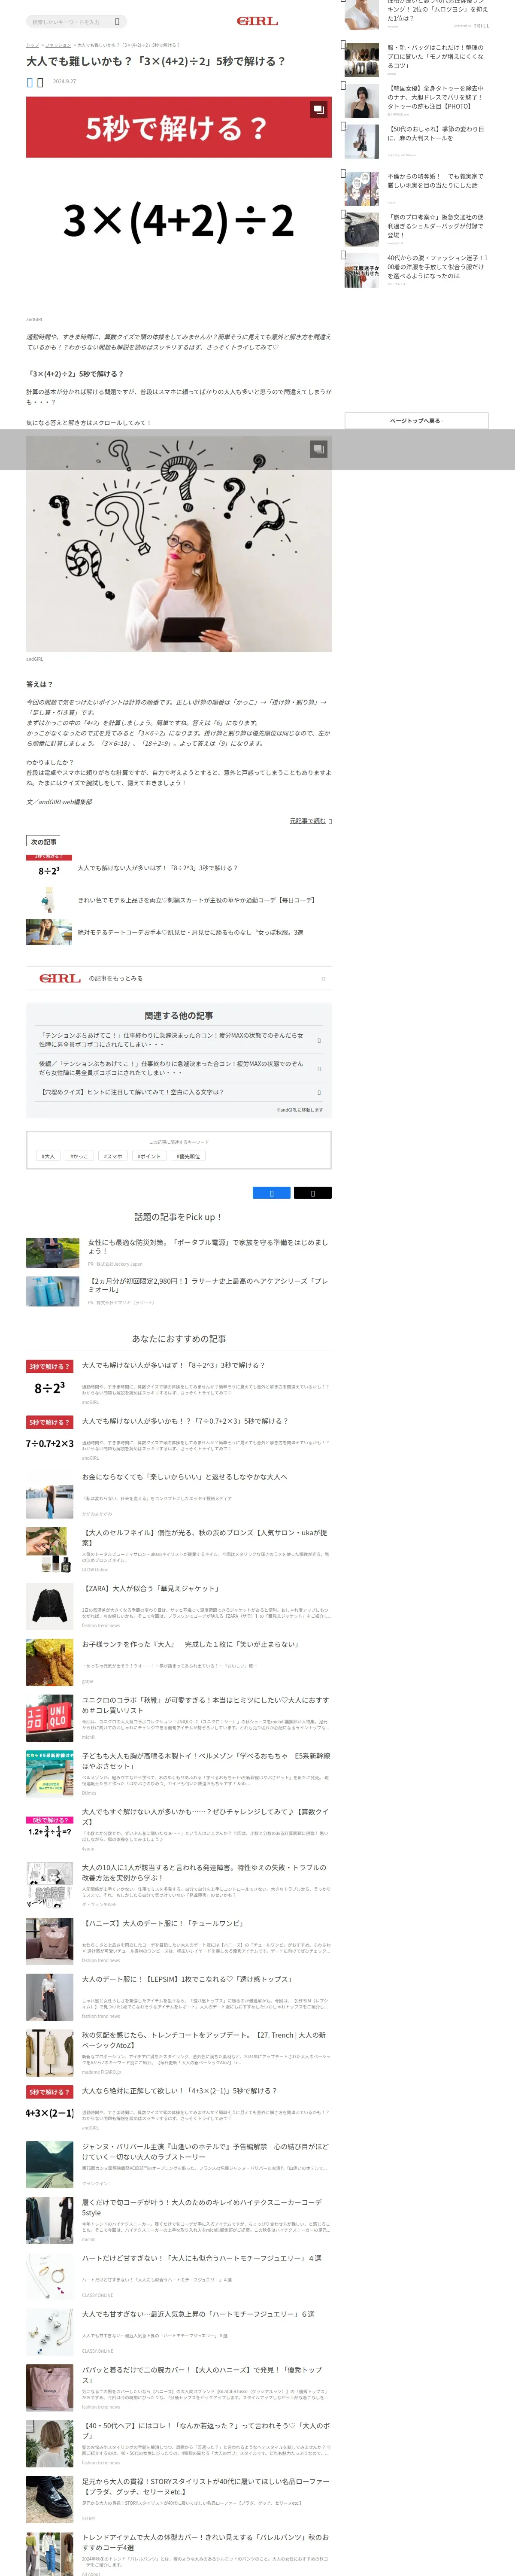This screenshot has height=2576, width=515.
Task: Open recommended article 子ども大人も胸が高鳴る木製トイ
Action: coord(205,1761)
